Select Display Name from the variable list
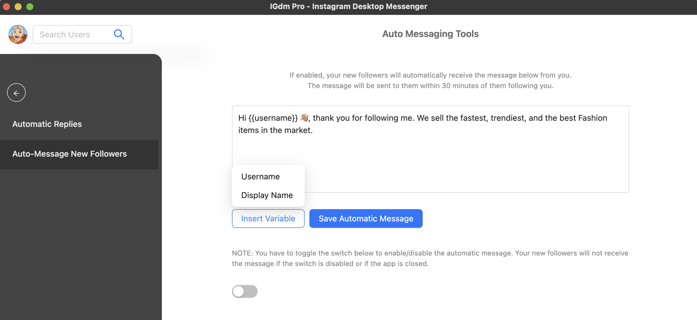The width and height of the screenshot is (697, 320). (x=267, y=195)
